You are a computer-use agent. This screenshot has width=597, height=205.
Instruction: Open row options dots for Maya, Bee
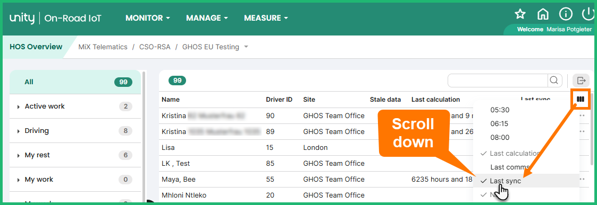point(582,179)
